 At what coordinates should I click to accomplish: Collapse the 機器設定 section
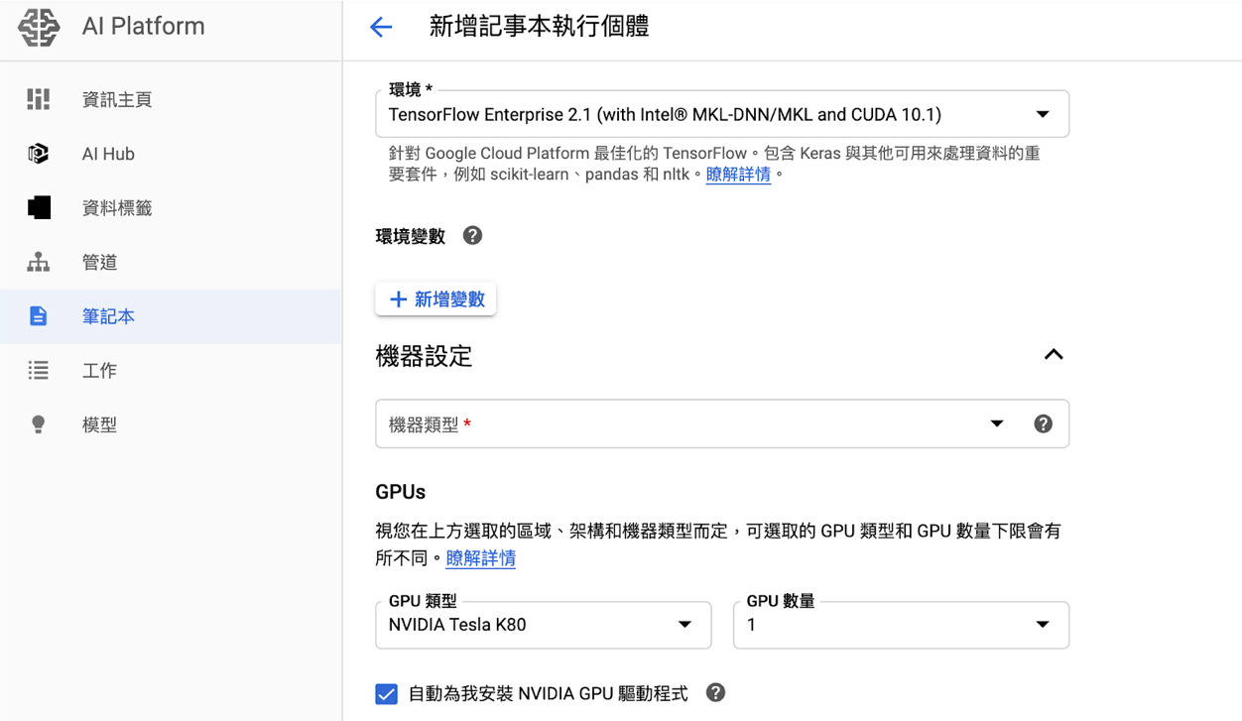tap(1054, 355)
